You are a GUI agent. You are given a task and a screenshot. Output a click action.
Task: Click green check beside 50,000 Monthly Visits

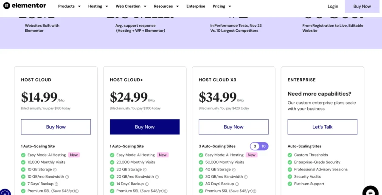click(201, 162)
